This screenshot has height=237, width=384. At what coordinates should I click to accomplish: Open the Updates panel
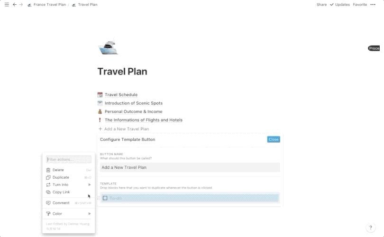[339, 5]
